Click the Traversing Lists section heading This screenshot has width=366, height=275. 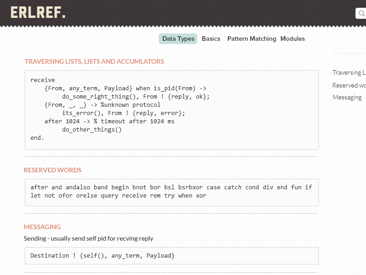pos(94,61)
